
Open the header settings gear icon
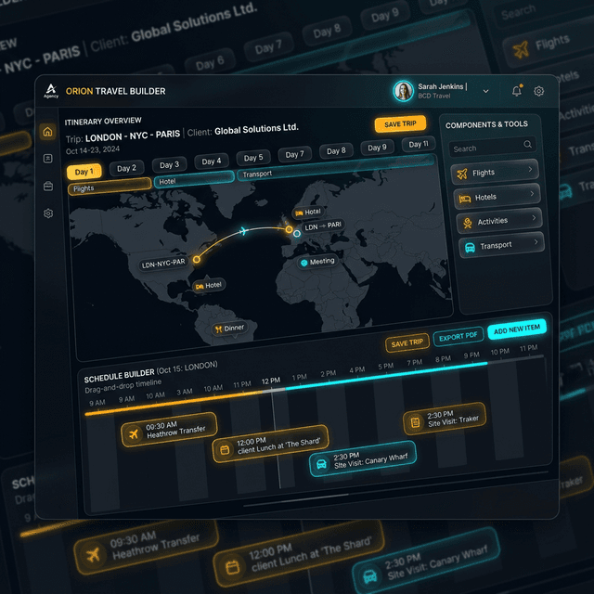(x=538, y=91)
